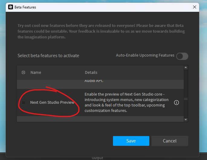Toggle Auto-Enable Upcoming Features switch
The width and height of the screenshot is (207, 160).
[x=182, y=56]
